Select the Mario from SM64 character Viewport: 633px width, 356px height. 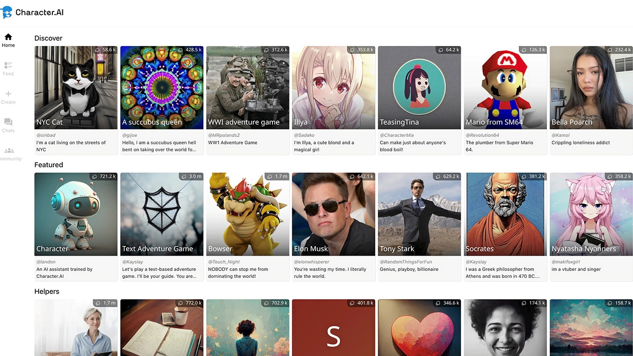click(x=505, y=87)
